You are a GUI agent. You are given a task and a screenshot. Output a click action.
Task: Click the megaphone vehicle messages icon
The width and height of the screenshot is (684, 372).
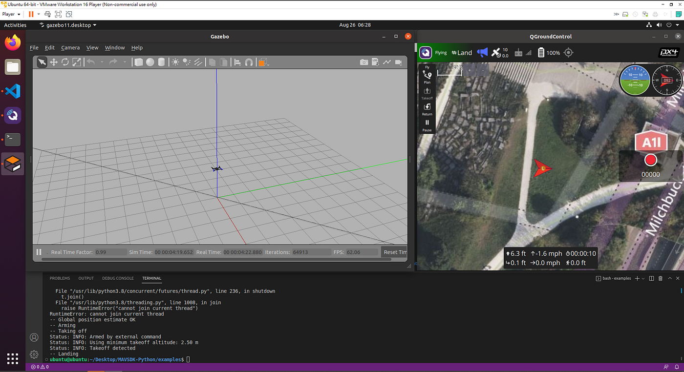[x=482, y=52]
